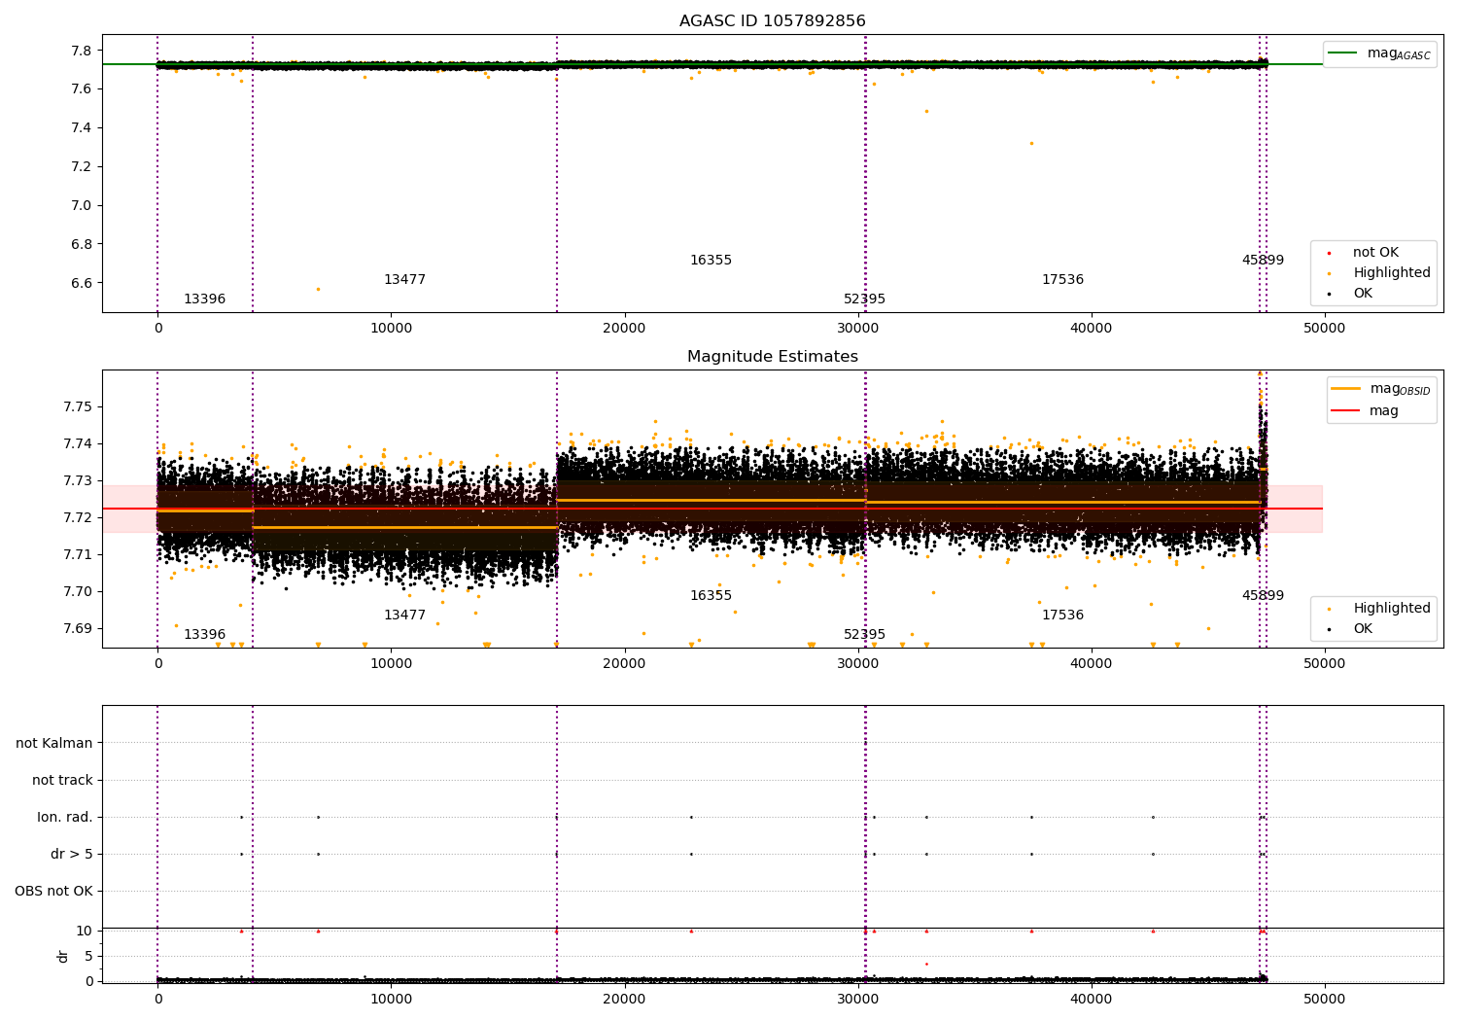Click the 7.72 y-tick on middle plot
The width and height of the screenshot is (1458, 1021).
(x=78, y=517)
